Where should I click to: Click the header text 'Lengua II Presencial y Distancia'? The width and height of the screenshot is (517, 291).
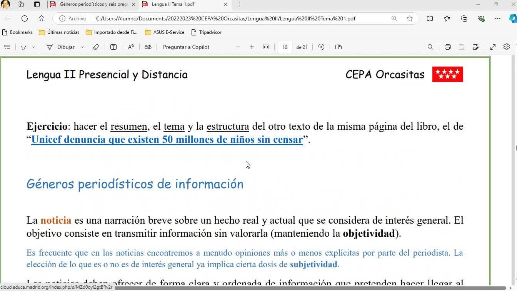[x=107, y=74]
